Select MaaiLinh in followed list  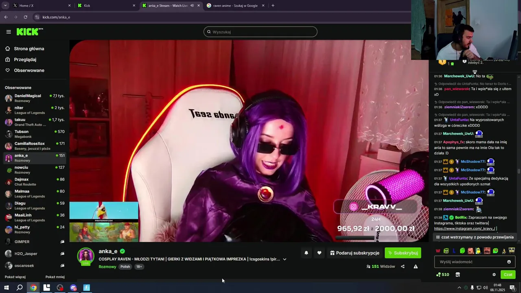(35, 218)
